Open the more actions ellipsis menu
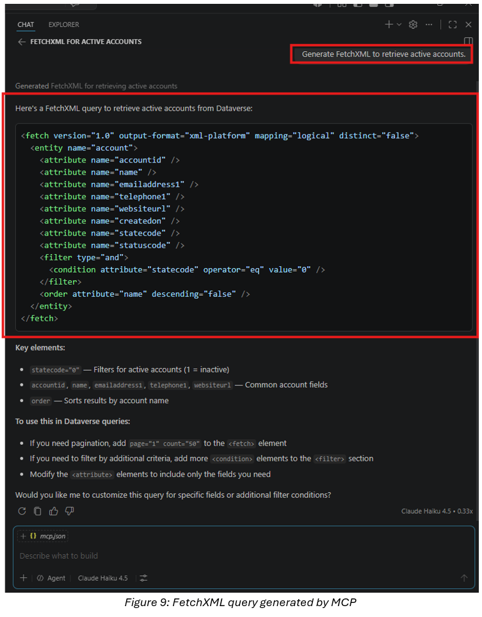Screen dimensions: 482x617 429,24
